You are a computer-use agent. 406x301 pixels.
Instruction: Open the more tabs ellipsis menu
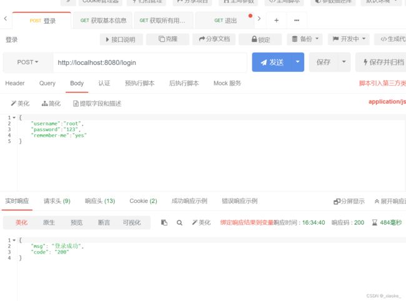(297, 20)
